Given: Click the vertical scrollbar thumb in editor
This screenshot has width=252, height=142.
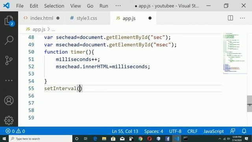Looking at the screenshot, I should pyautogui.click(x=249, y=104).
